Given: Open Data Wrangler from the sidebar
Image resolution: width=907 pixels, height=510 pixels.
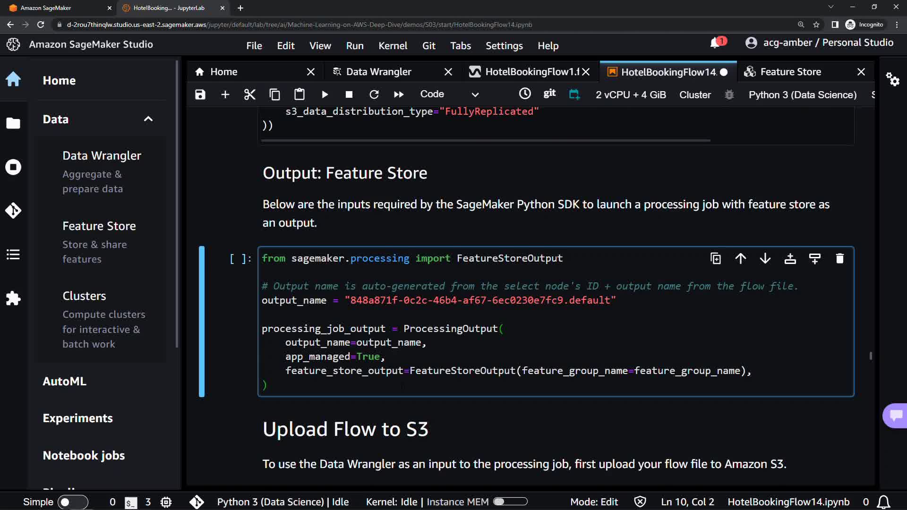Looking at the screenshot, I should click(x=102, y=156).
